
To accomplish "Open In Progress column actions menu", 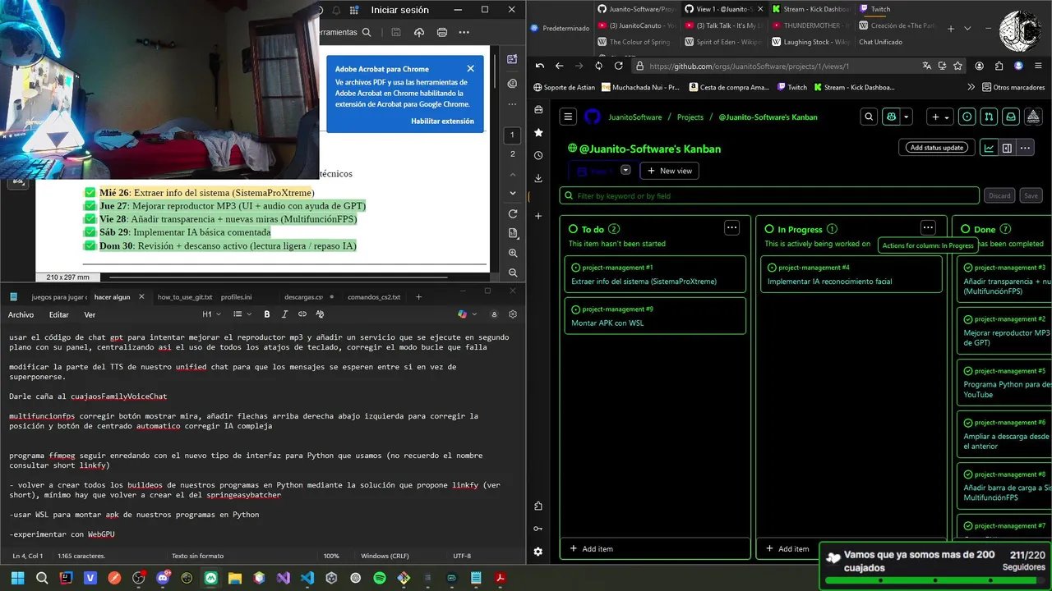I will pyautogui.click(x=928, y=228).
